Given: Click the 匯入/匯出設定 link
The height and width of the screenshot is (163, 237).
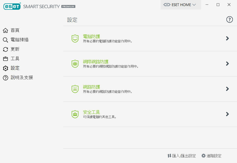Looking at the screenshot, I should point(184,156).
